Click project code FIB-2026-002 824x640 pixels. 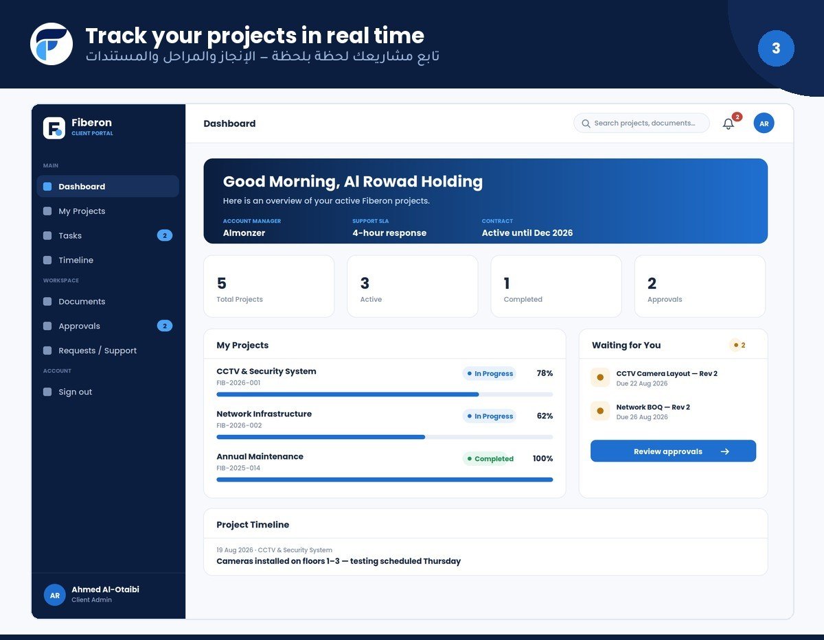pos(239,425)
